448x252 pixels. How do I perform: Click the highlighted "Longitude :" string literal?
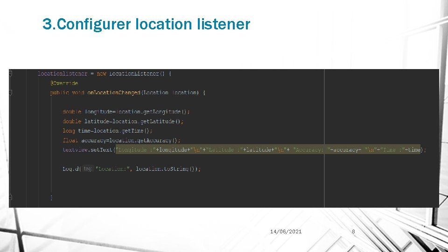pyautogui.click(x=135, y=150)
